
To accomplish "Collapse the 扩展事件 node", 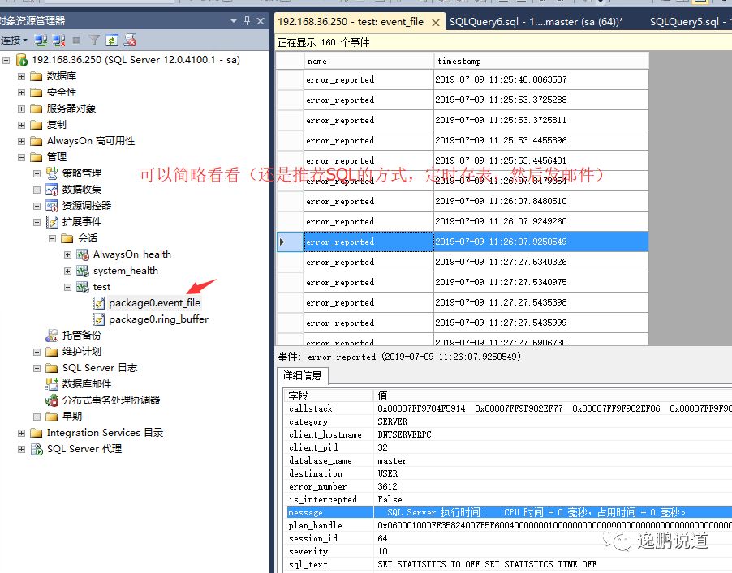I will (37, 222).
